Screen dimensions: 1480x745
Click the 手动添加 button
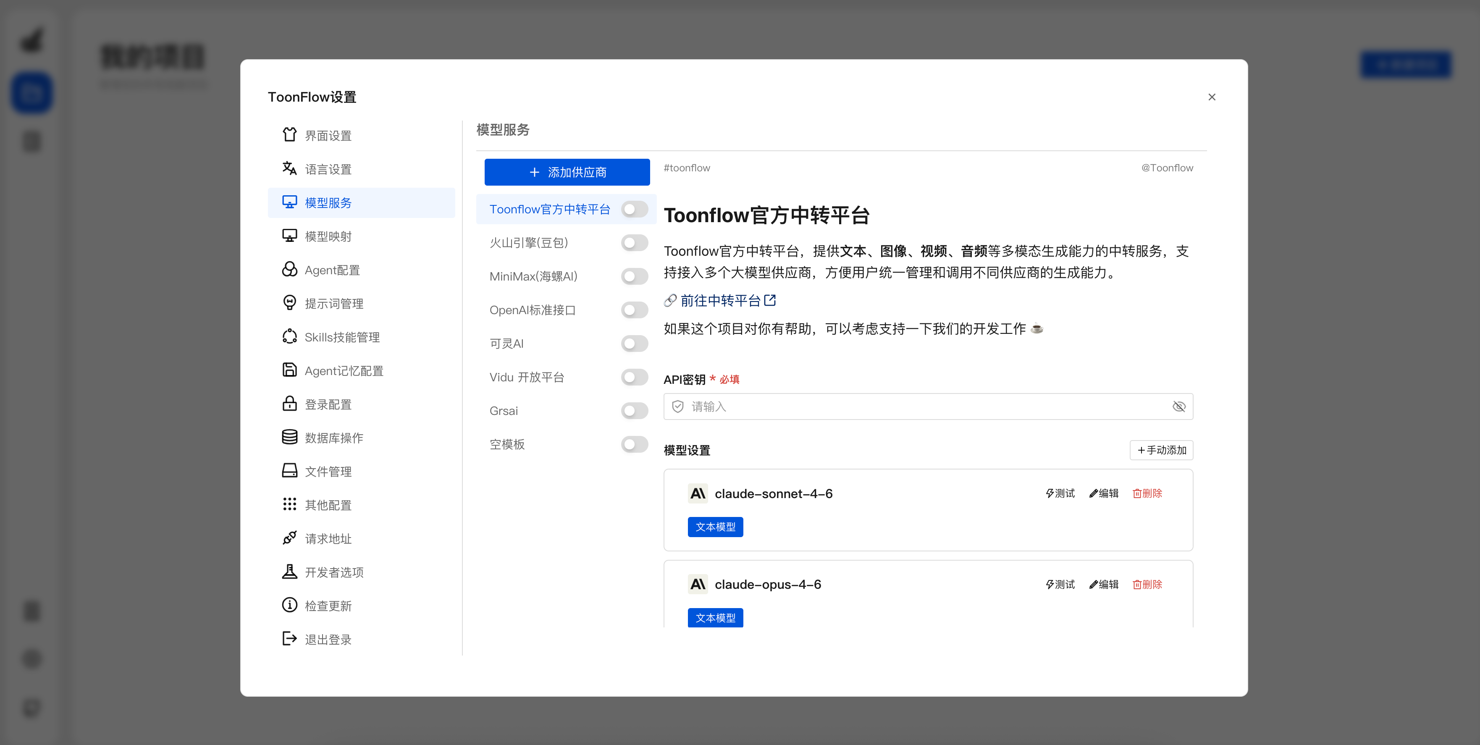(x=1161, y=450)
